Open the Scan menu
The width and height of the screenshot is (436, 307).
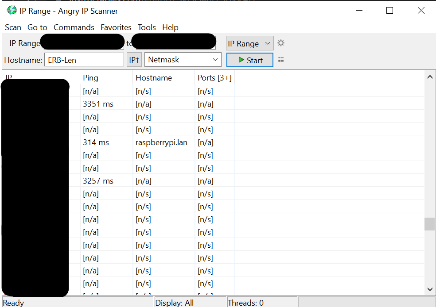tap(13, 27)
